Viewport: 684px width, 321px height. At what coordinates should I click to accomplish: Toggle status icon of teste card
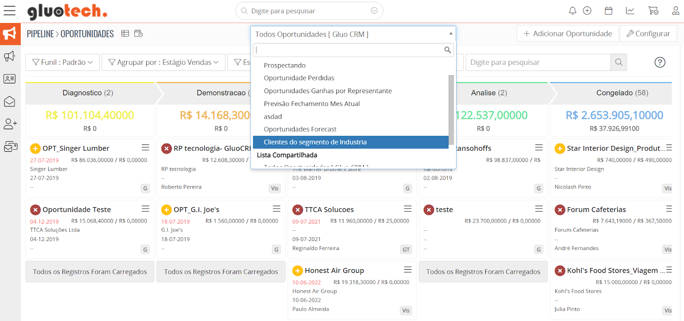(429, 210)
